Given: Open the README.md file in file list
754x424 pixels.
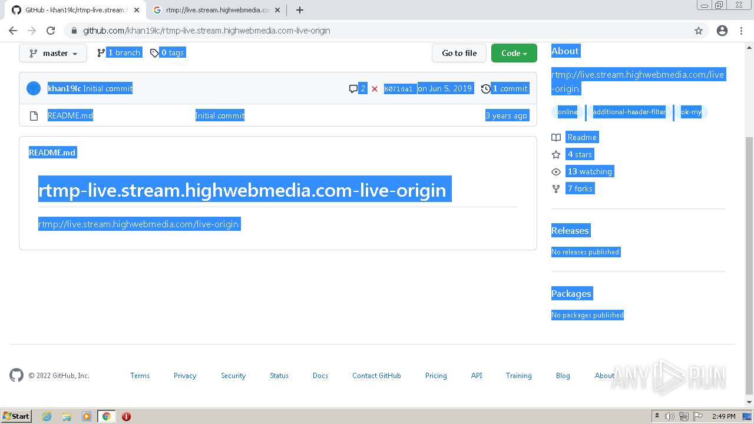Looking at the screenshot, I should coord(70,115).
